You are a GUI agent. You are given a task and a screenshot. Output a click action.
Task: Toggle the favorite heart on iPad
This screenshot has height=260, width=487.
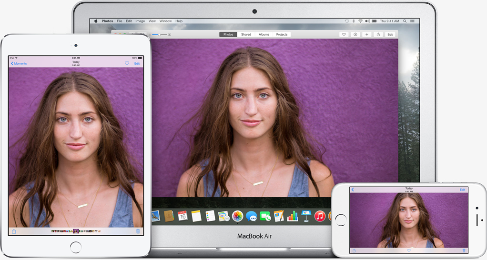(127, 63)
